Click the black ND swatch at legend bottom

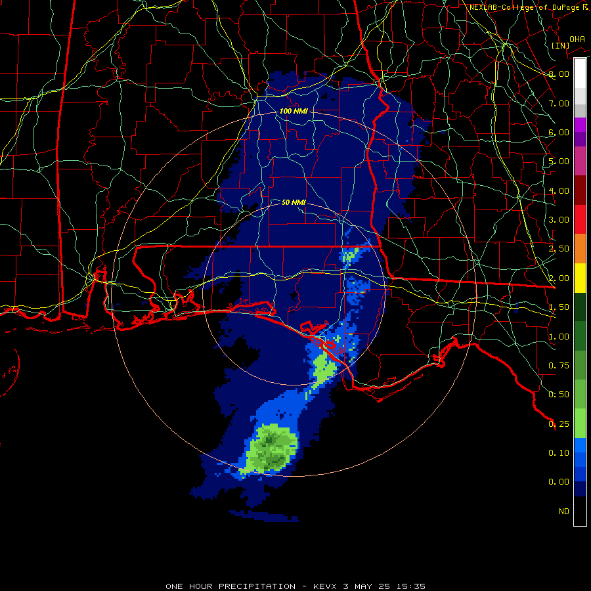[x=580, y=511]
